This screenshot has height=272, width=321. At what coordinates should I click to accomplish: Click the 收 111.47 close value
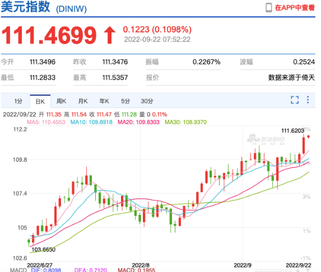click(x=100, y=114)
